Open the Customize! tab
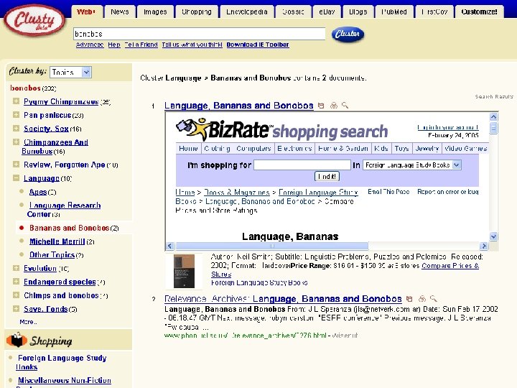This screenshot has width=517, height=388. click(x=479, y=12)
